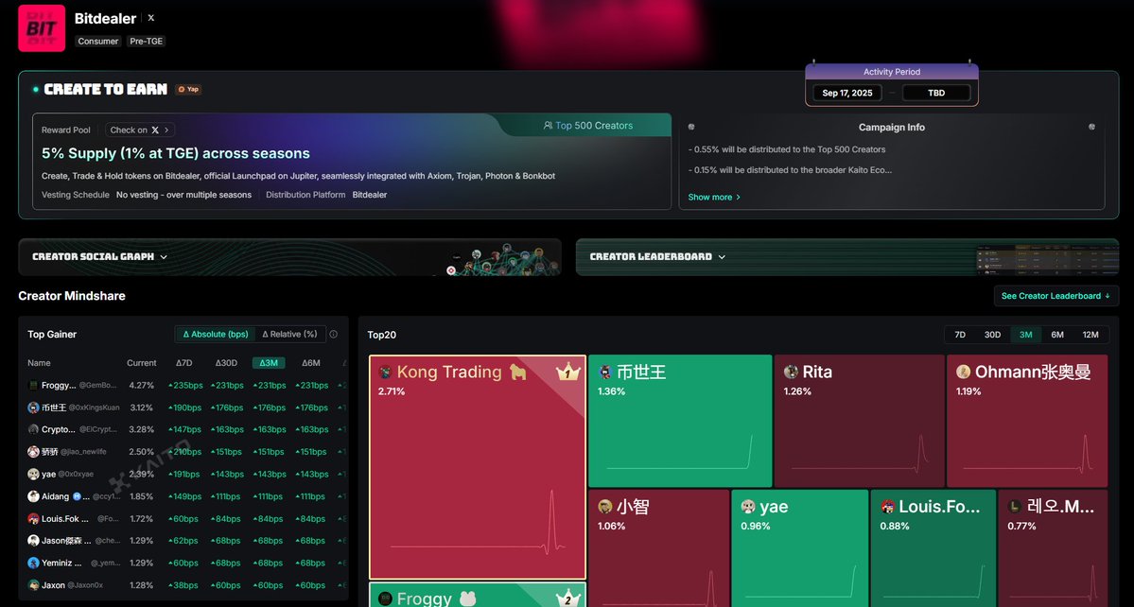Open Bitdealer's X profile icon
Screen dimensions: 1134x607
tap(150, 18)
